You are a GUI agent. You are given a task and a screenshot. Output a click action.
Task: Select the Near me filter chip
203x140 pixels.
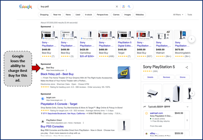(x=57, y=15)
